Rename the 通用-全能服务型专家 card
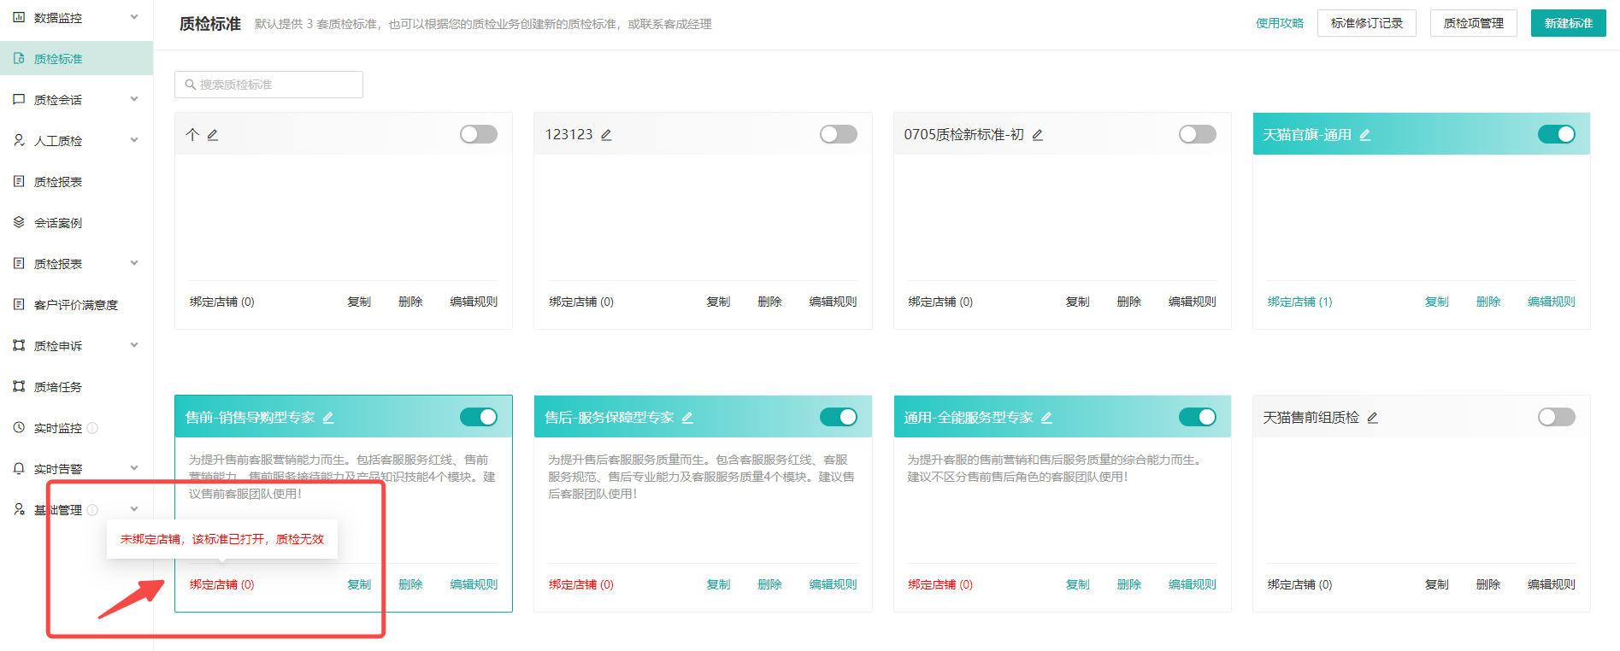1620x651 pixels. click(1046, 418)
